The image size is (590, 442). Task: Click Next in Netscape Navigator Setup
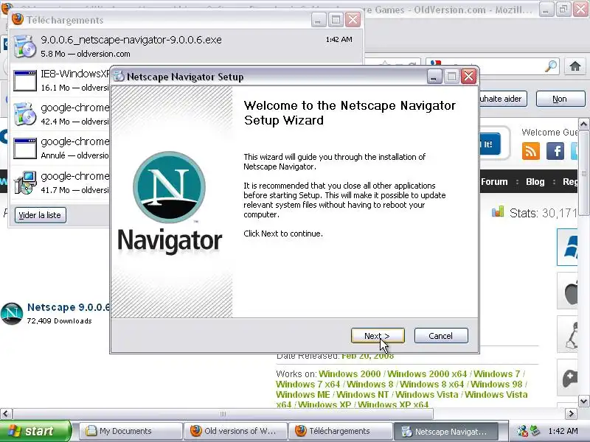click(378, 336)
